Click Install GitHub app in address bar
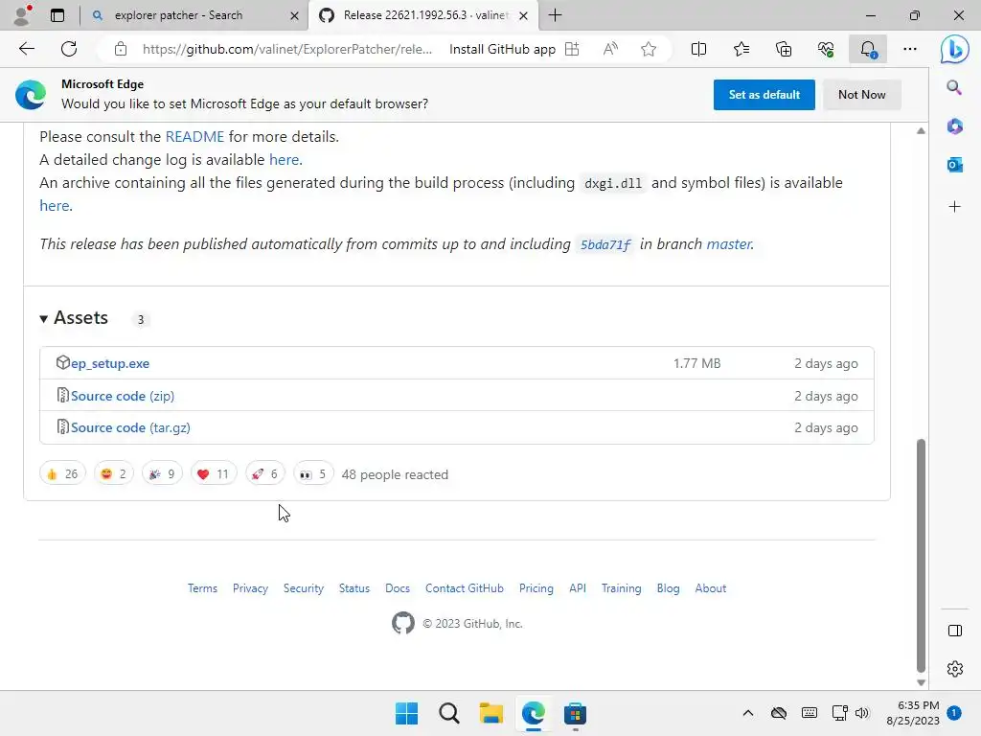 click(x=502, y=49)
